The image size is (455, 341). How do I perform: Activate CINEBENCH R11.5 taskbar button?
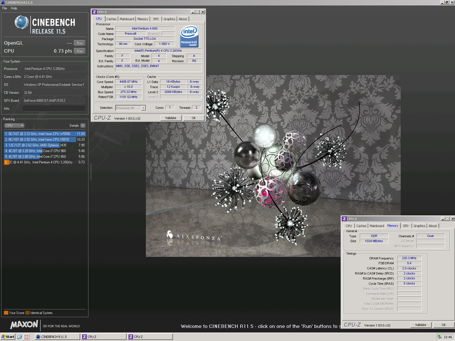pos(57,337)
